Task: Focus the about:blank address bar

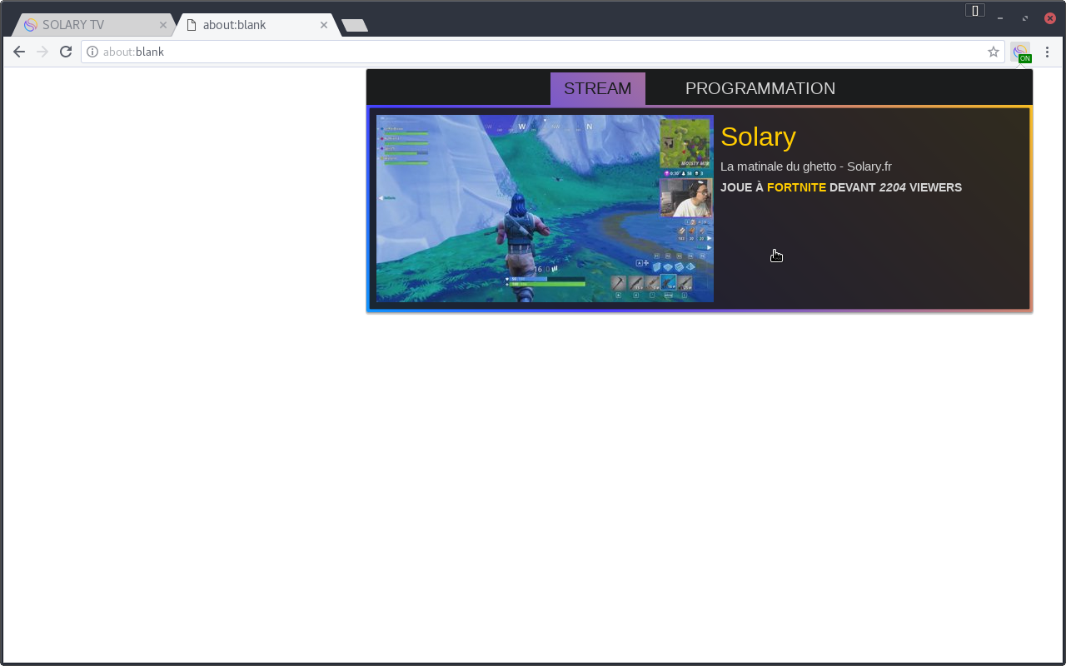Action: coord(543,52)
